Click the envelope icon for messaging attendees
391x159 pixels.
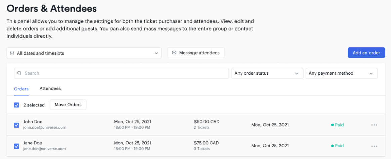pos(174,53)
